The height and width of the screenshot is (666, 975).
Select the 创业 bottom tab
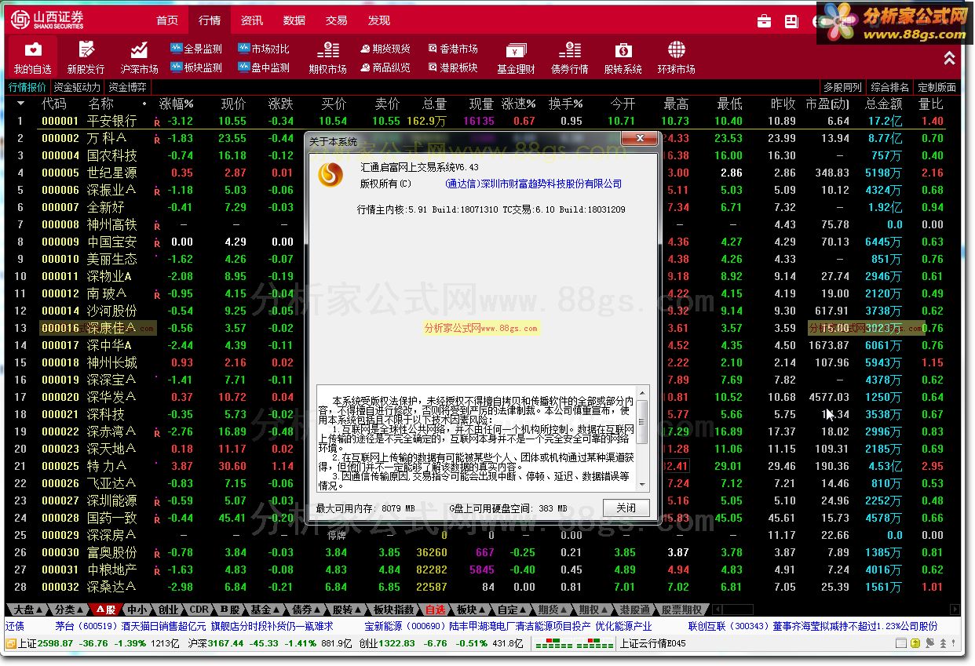169,610
